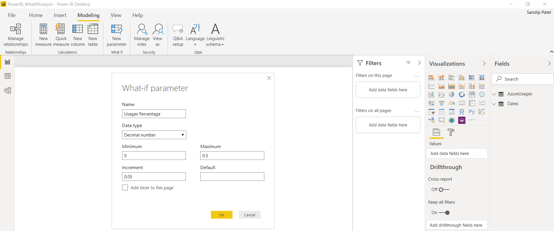Insert the funnel visual

441,103
